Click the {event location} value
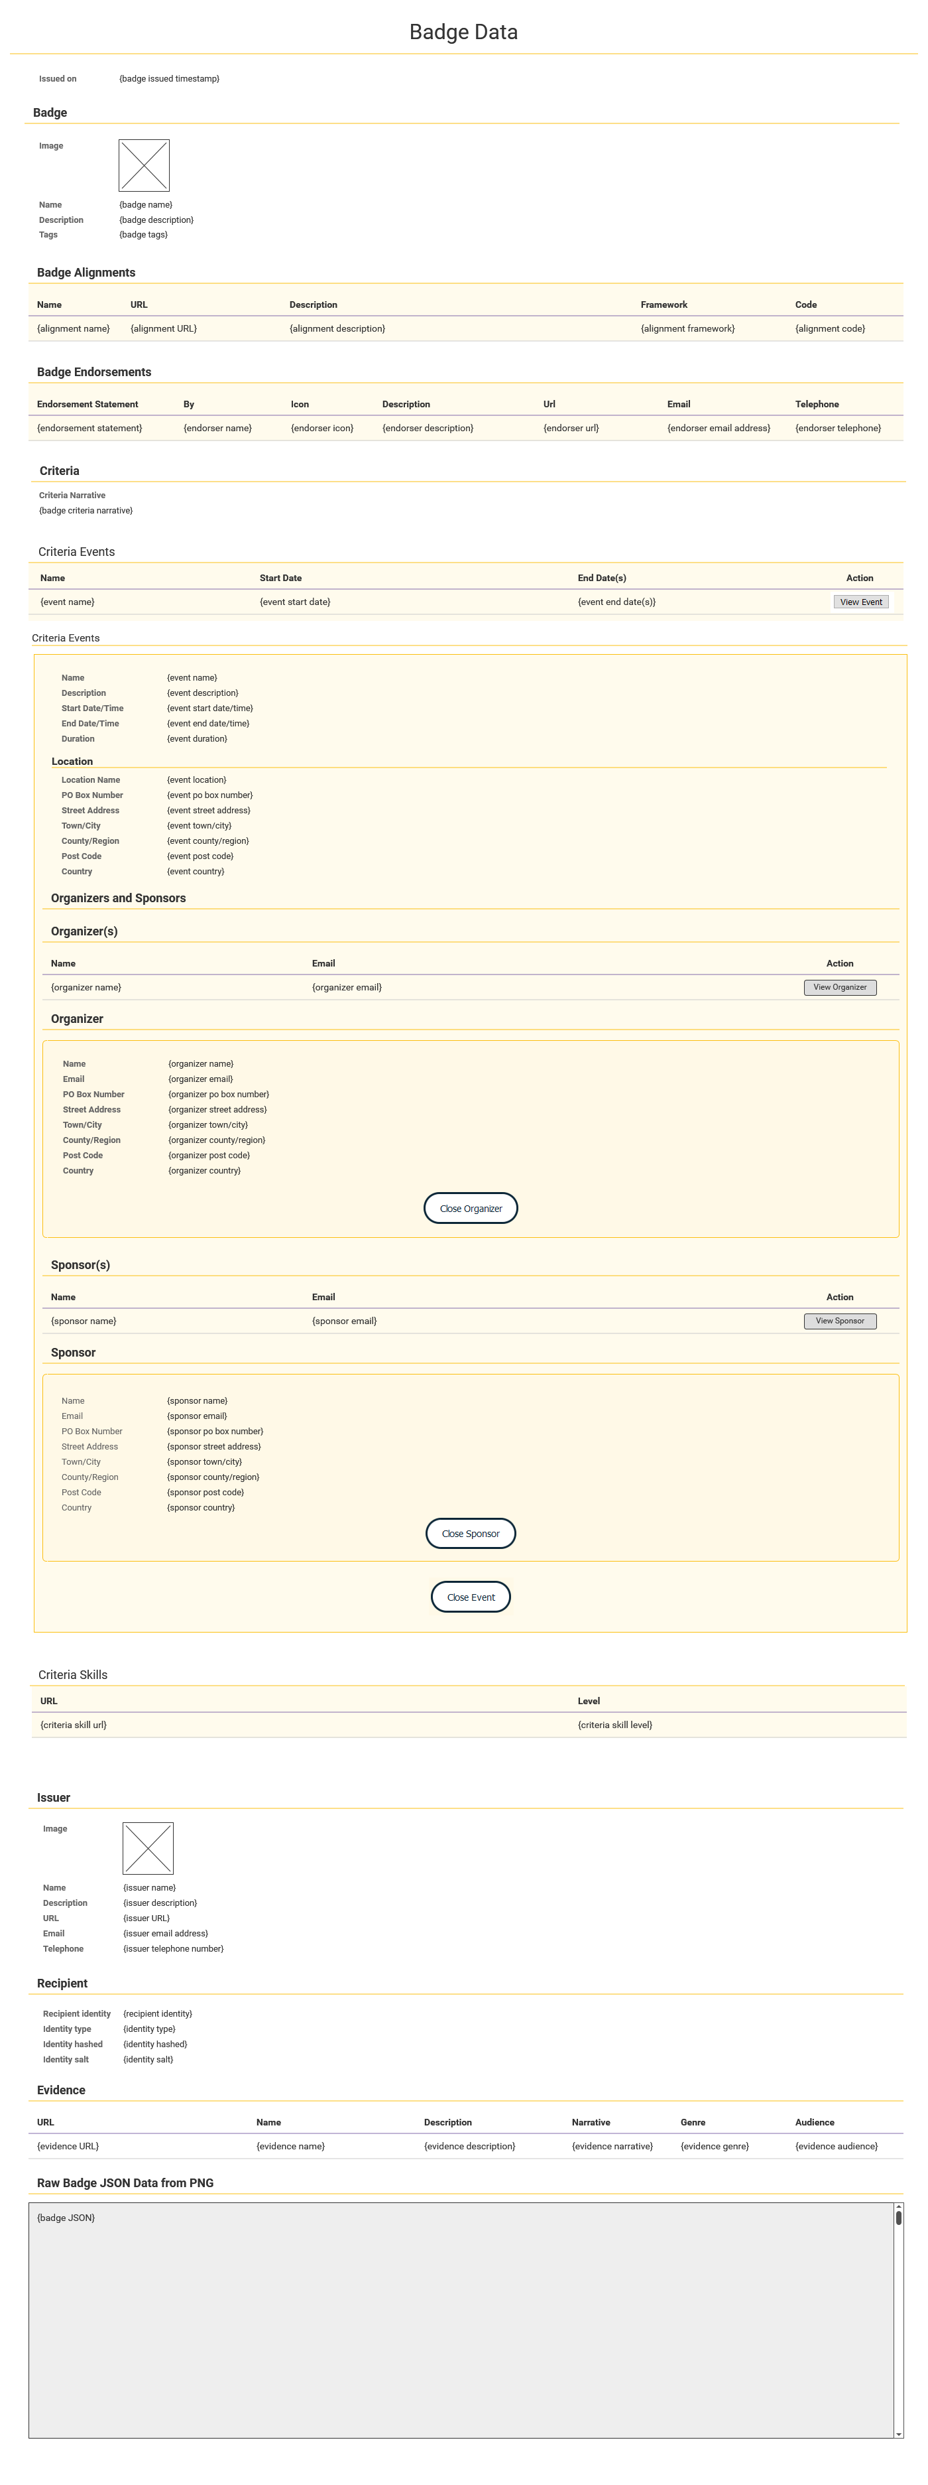Viewport: 928px width, 2485px height. [x=197, y=780]
